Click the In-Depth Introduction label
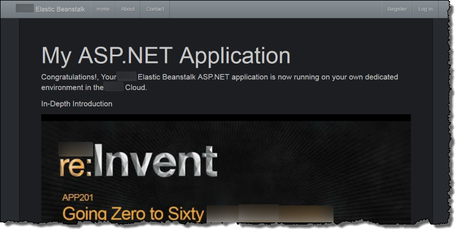460x233 pixels. (77, 104)
